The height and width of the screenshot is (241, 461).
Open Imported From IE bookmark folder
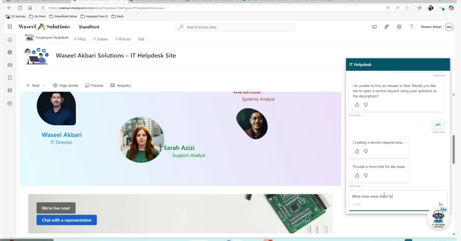[95, 17]
